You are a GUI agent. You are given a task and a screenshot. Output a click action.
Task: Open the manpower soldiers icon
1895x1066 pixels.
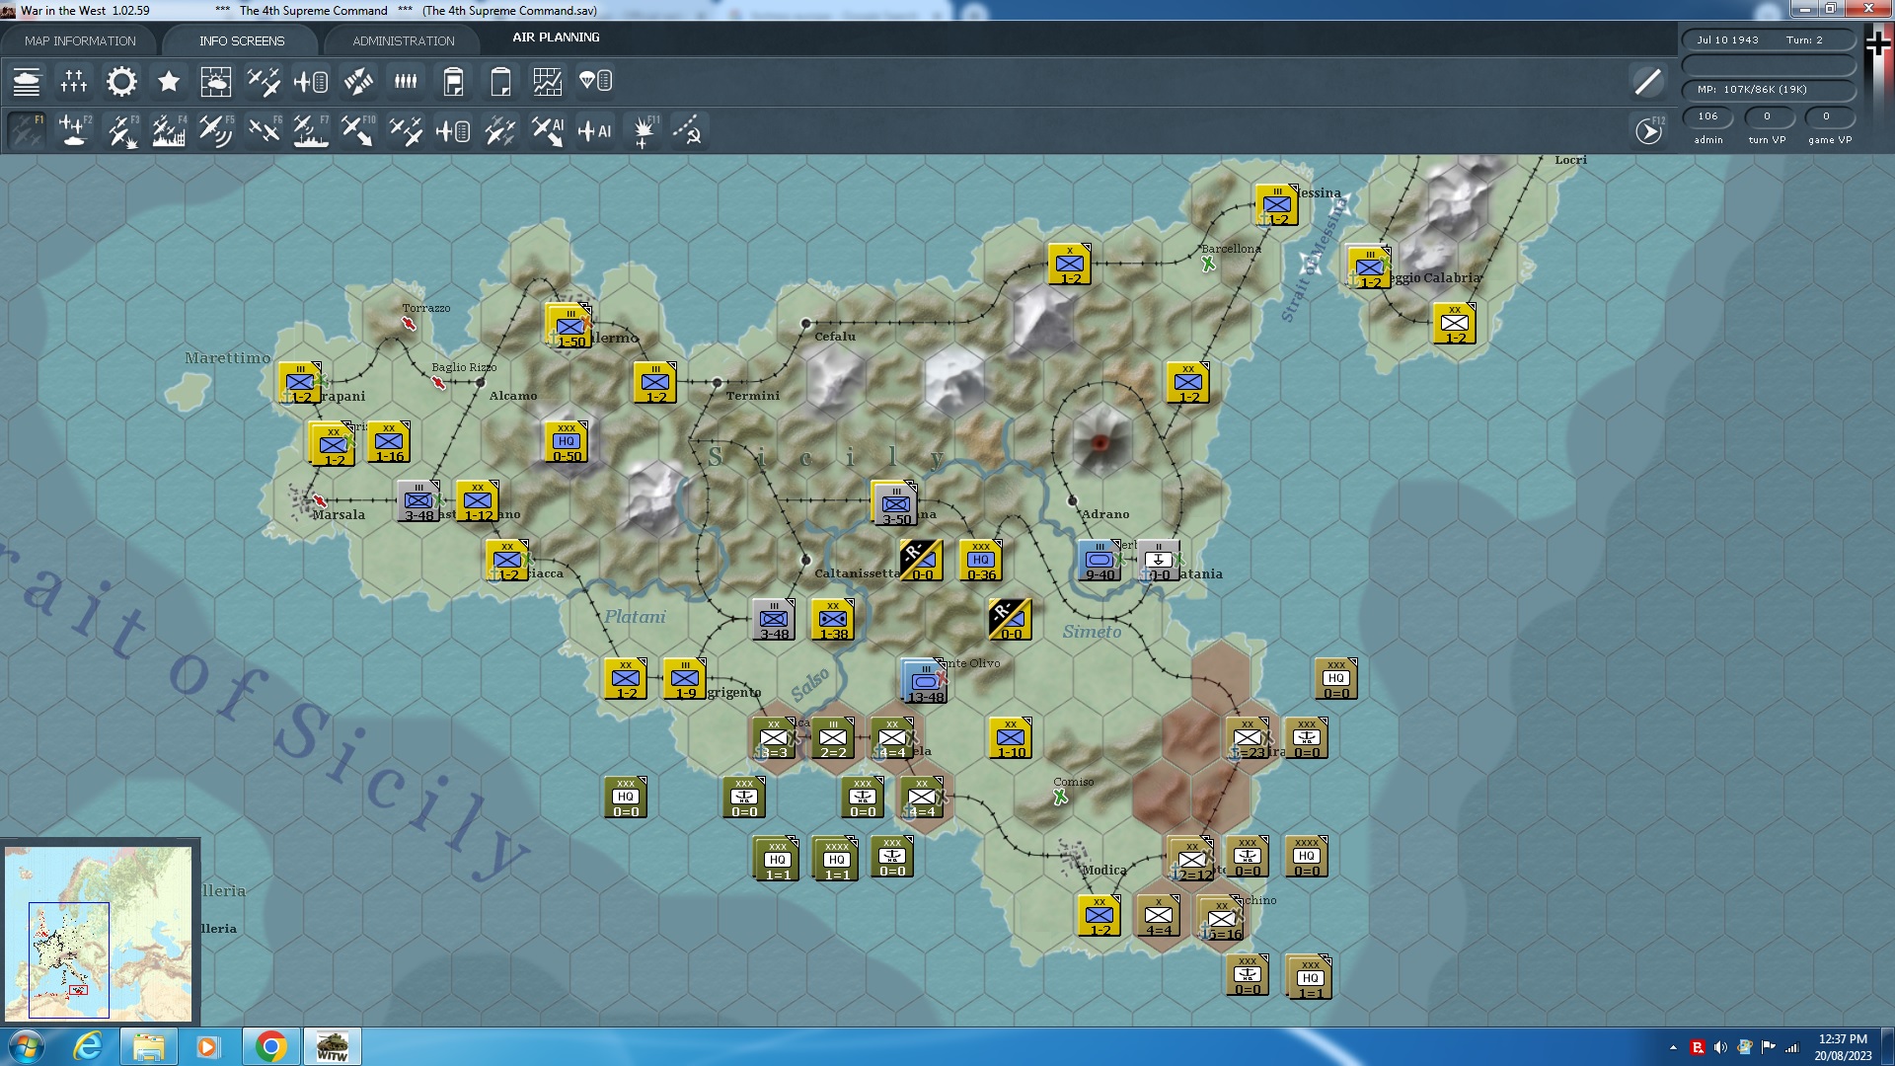point(406,81)
